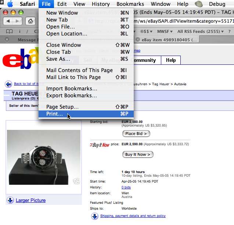Click the URL address field
The image size is (234, 225).
[x=183, y=21]
